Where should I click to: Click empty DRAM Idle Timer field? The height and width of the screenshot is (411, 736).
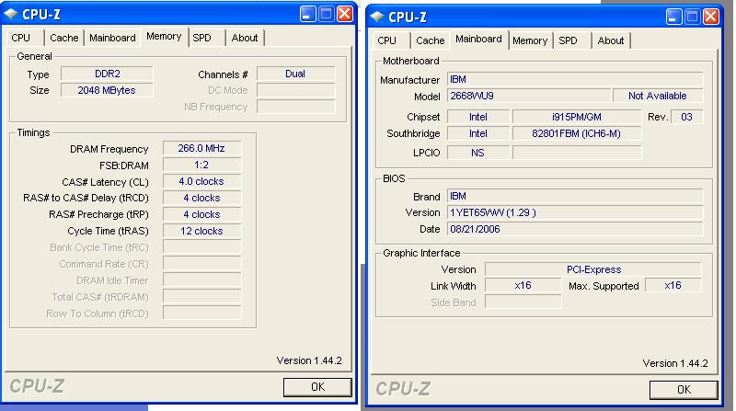pyautogui.click(x=201, y=280)
